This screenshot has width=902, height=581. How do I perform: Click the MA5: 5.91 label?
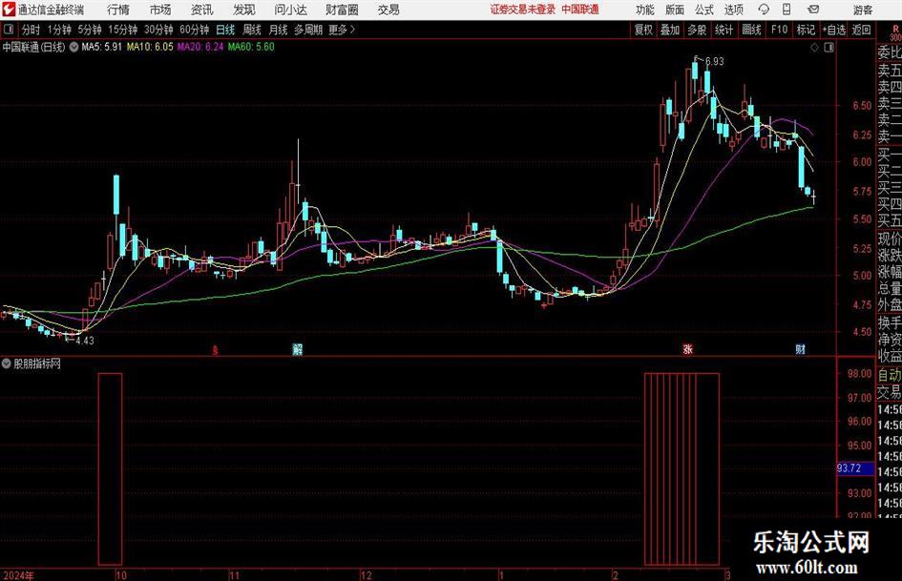(x=102, y=47)
